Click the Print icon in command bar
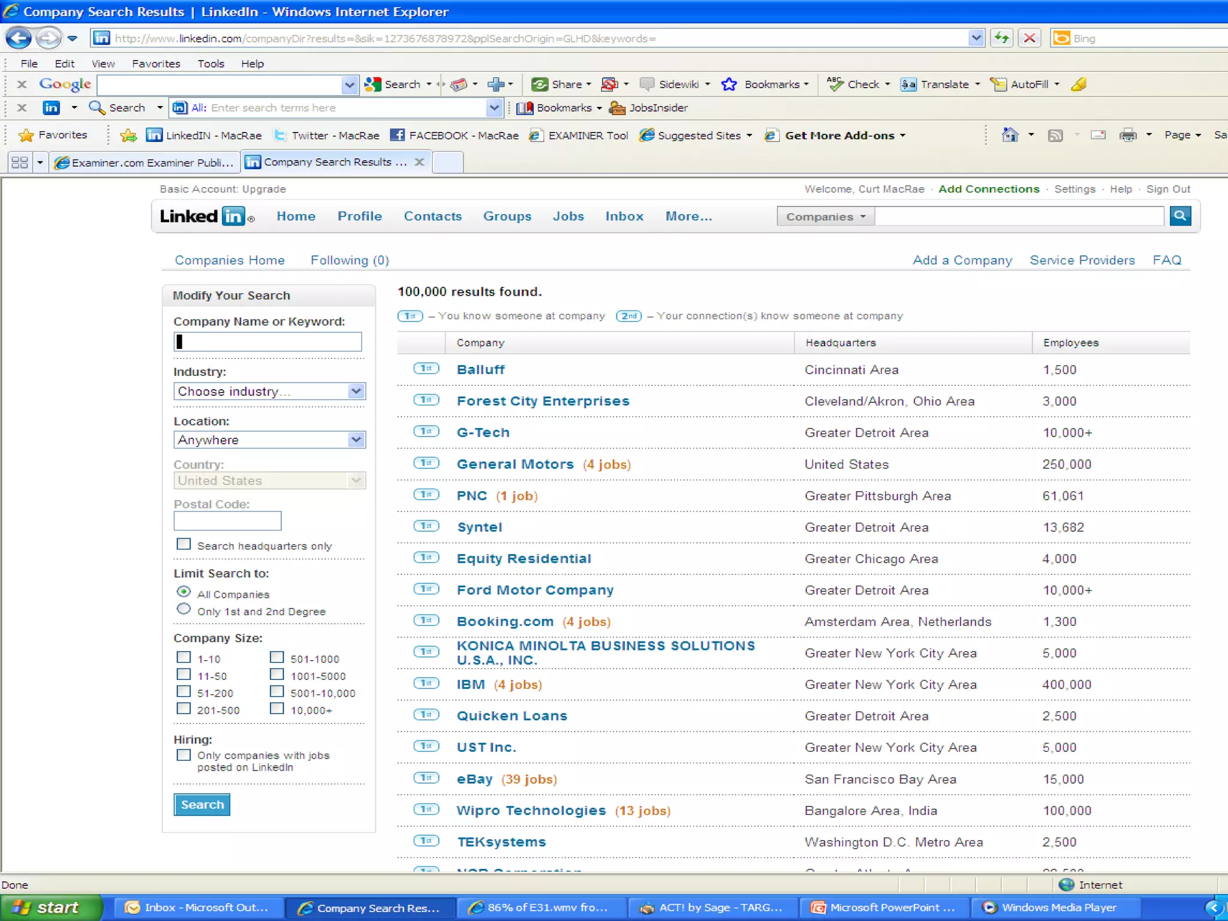Viewport: 1228px width, 921px height. pos(1127,136)
